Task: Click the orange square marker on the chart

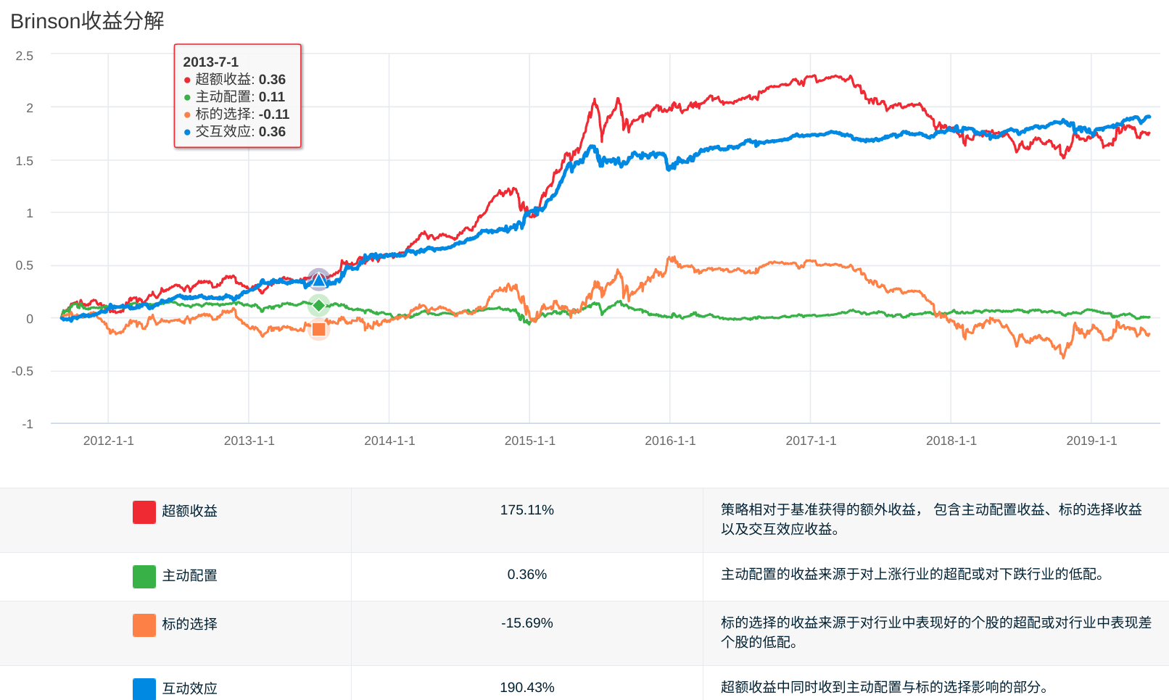Action: (319, 330)
